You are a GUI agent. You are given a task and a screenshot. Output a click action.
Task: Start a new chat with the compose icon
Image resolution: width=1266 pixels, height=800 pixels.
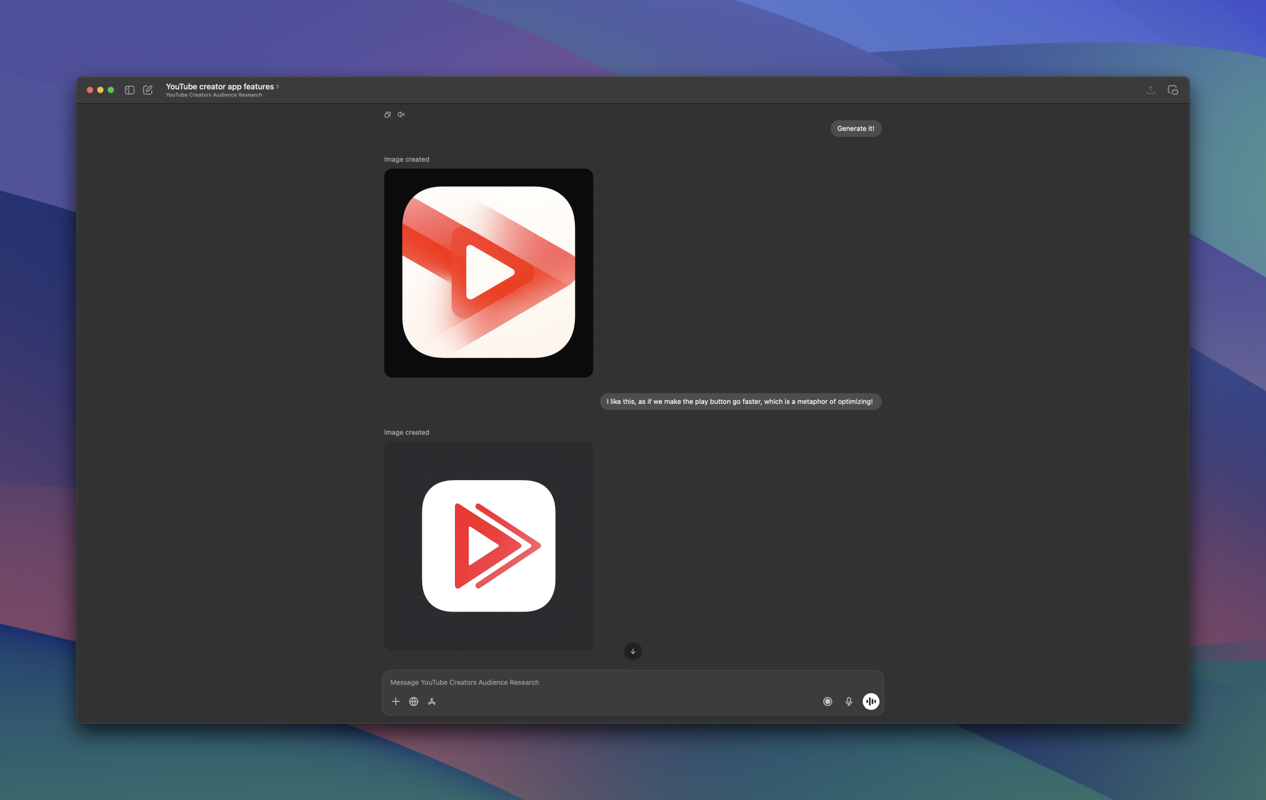(x=148, y=90)
